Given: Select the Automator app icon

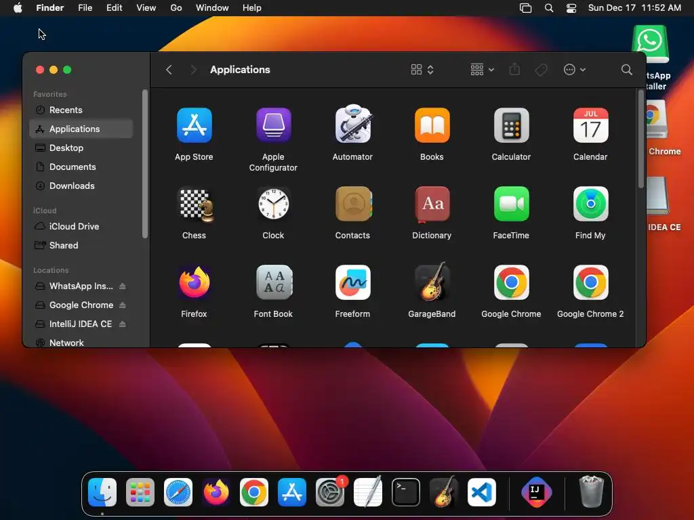Looking at the screenshot, I should point(352,125).
